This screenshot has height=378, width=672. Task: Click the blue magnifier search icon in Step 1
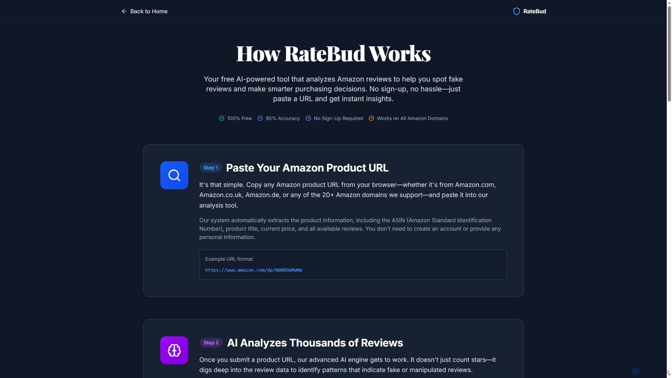coord(174,175)
